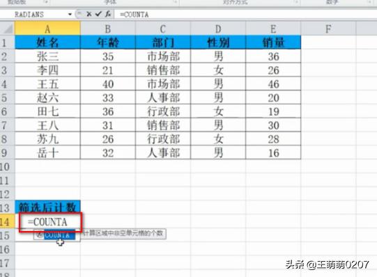Click the 姓名 header cell

[47, 42]
